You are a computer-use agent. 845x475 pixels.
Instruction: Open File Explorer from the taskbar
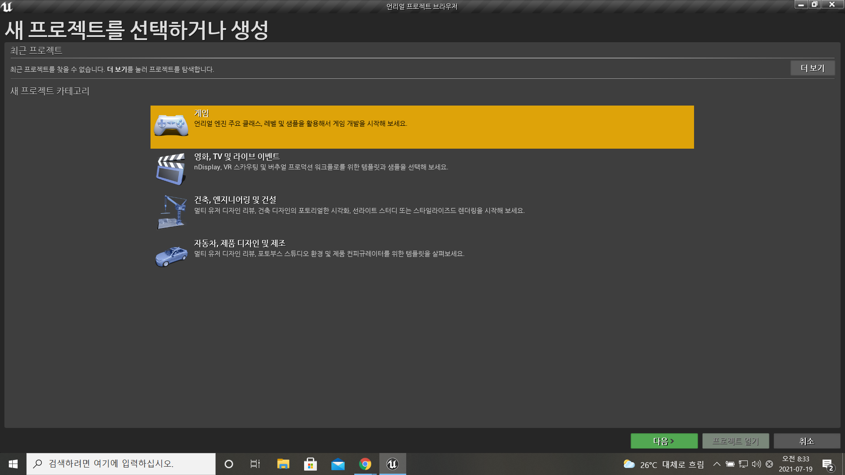pyautogui.click(x=283, y=464)
